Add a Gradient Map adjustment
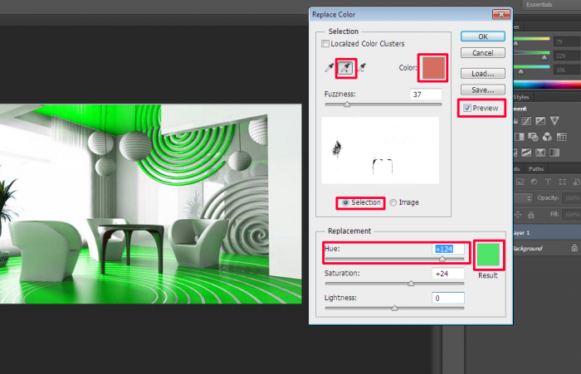 pos(554,153)
